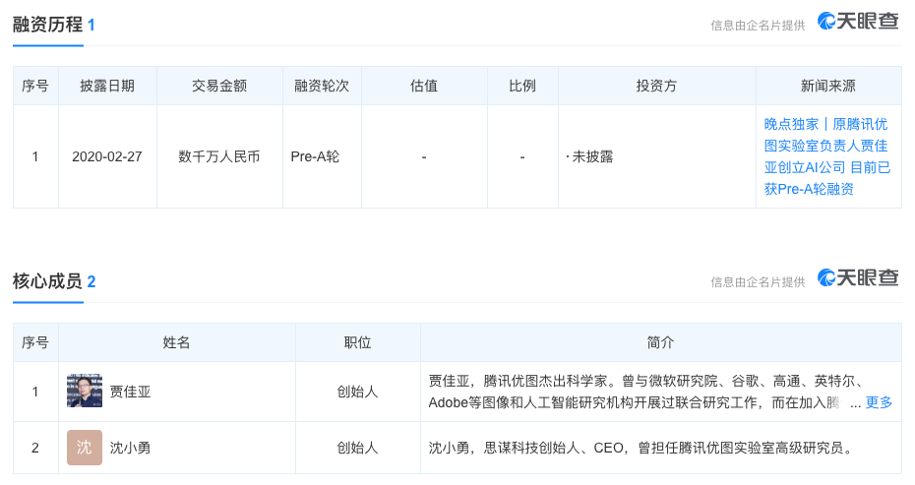
Task: Click the 2020-02-27 disclosure date cell
Action: (x=107, y=156)
